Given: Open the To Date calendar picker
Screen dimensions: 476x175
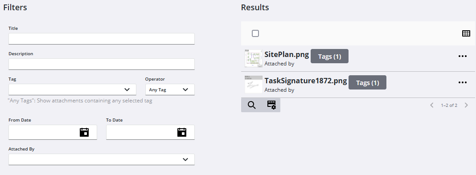Looking at the screenshot, I should point(181,132).
